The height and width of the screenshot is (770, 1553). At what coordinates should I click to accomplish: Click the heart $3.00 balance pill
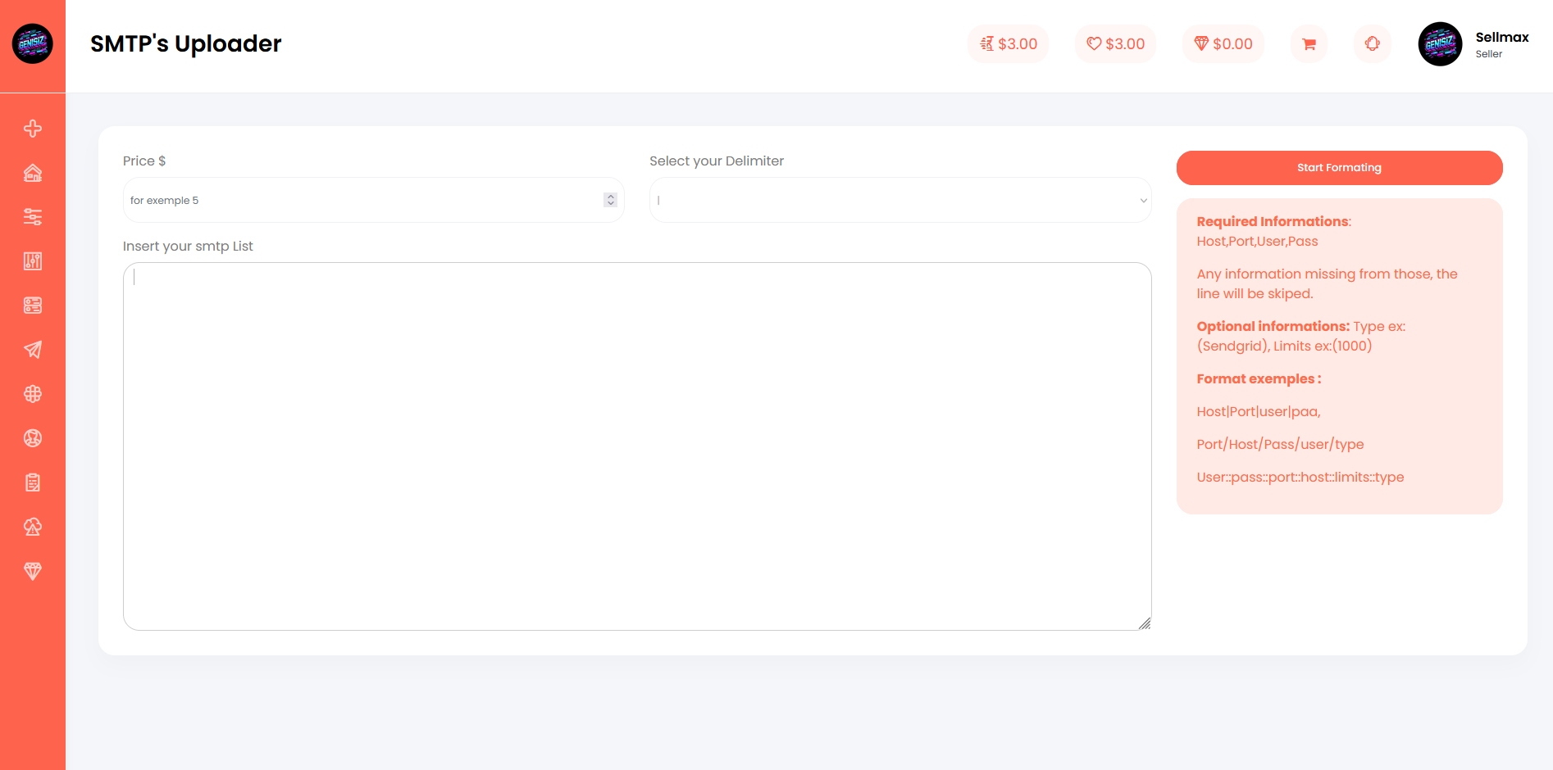coord(1115,44)
